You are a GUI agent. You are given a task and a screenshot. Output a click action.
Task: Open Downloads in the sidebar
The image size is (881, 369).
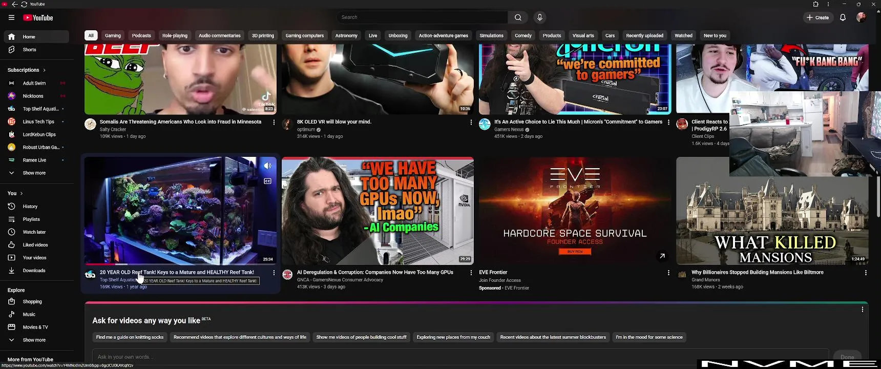pos(36,271)
